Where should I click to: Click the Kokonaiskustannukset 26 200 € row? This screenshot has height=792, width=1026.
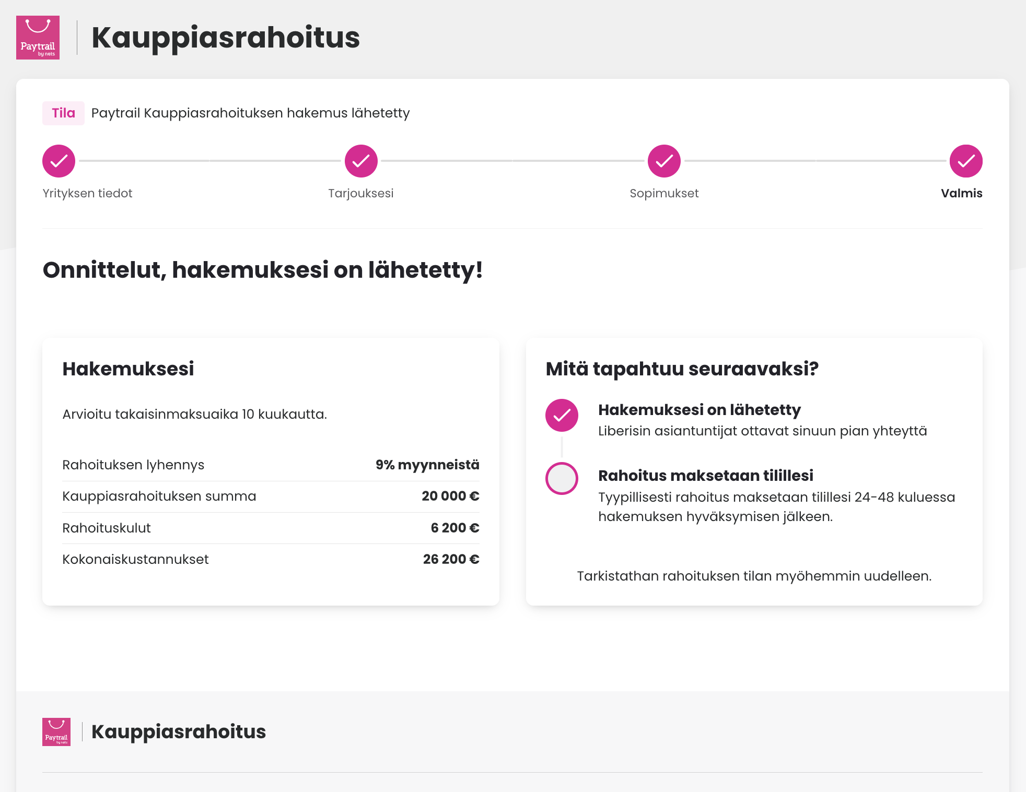tap(271, 559)
